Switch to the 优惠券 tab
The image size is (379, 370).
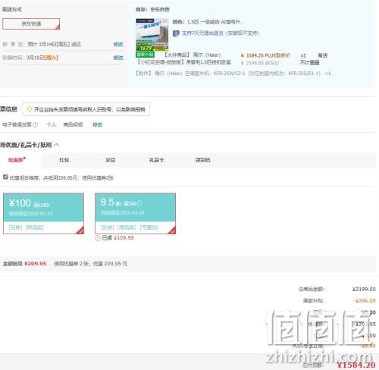pyautogui.click(x=17, y=160)
